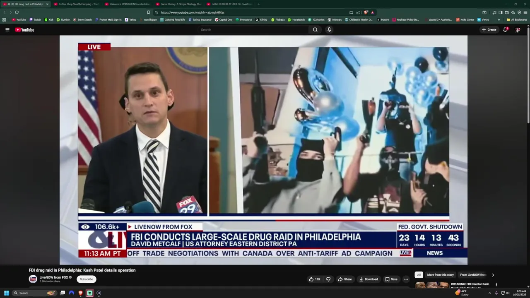530x298 pixels.
Task: Click the YouTube search magnifier button
Action: click(315, 30)
